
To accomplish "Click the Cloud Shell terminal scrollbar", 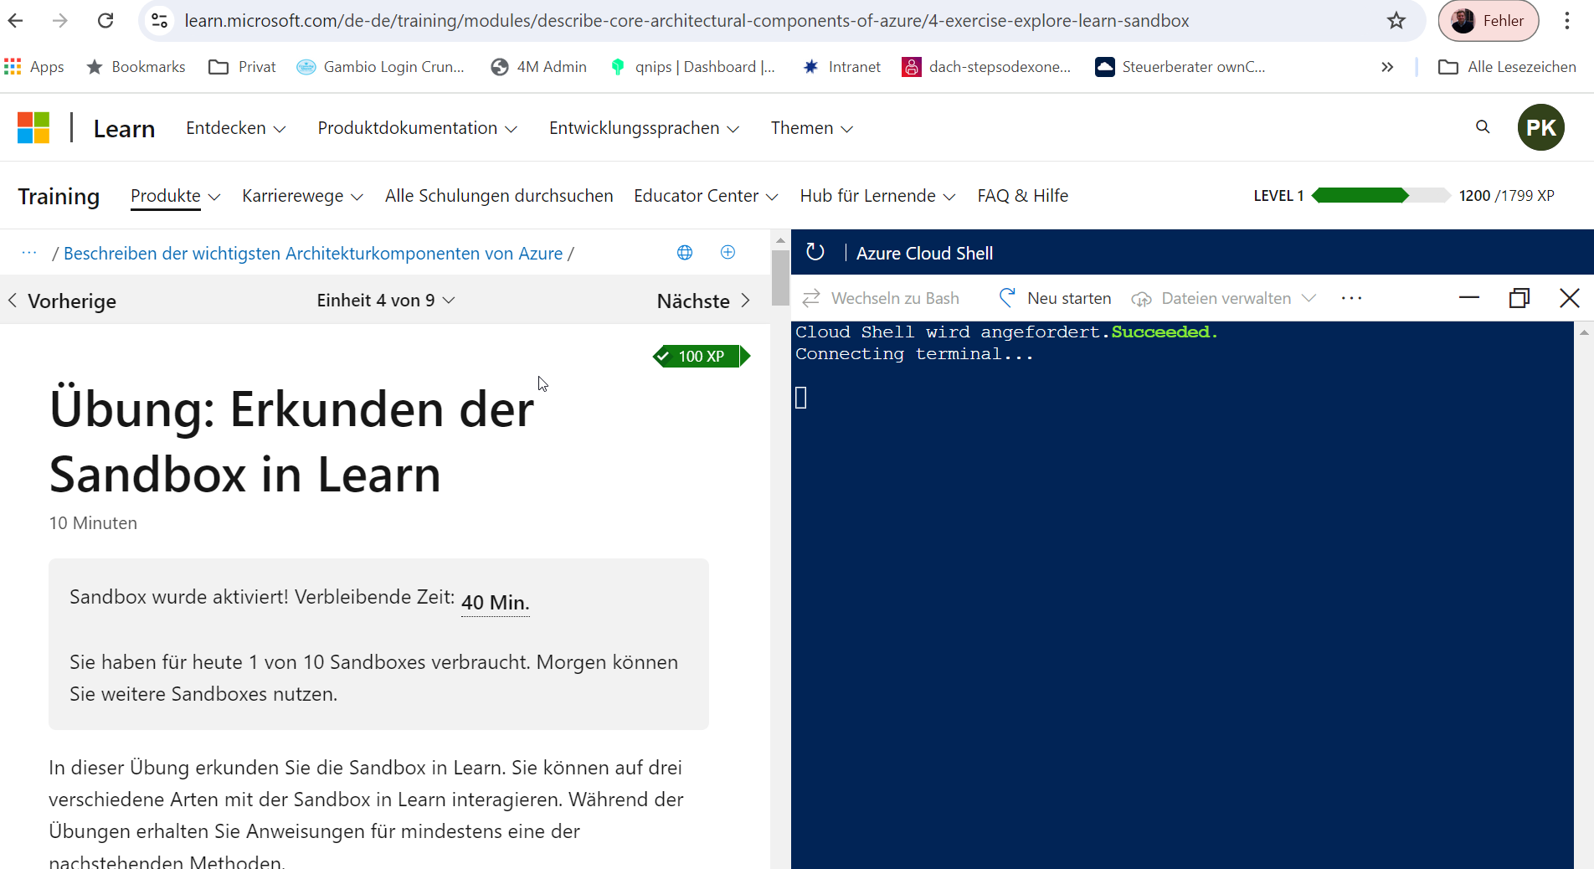I will coord(1584,594).
